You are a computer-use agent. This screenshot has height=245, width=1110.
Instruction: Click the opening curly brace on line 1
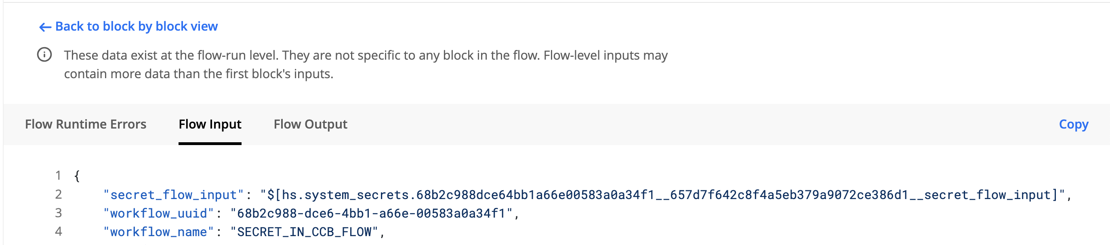(x=77, y=176)
